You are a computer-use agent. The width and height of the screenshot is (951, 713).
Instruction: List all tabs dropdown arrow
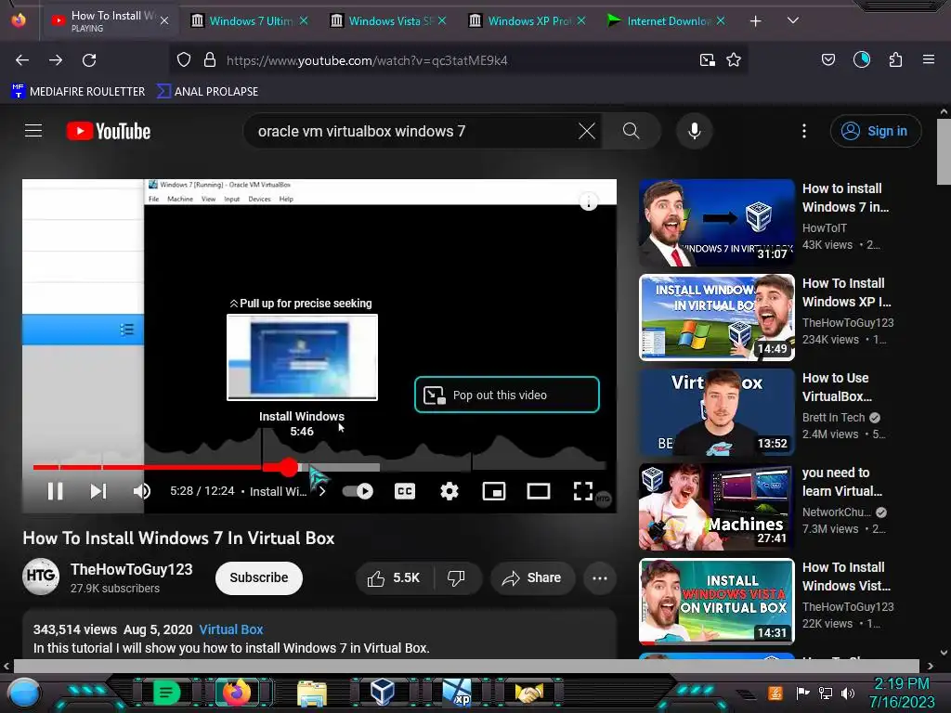pos(793,20)
